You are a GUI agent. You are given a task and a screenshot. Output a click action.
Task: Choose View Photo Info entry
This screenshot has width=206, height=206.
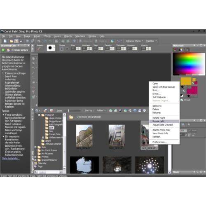164,133
